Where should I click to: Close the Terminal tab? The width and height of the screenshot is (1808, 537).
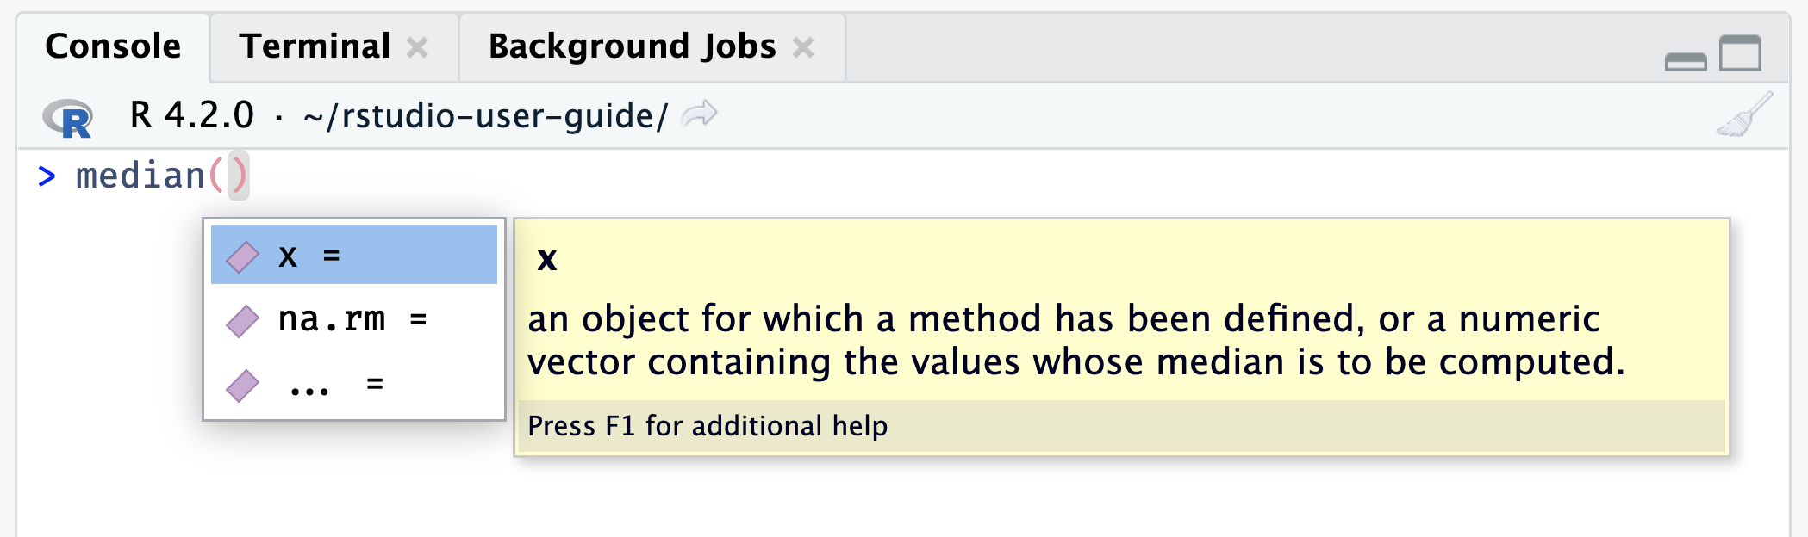click(418, 47)
